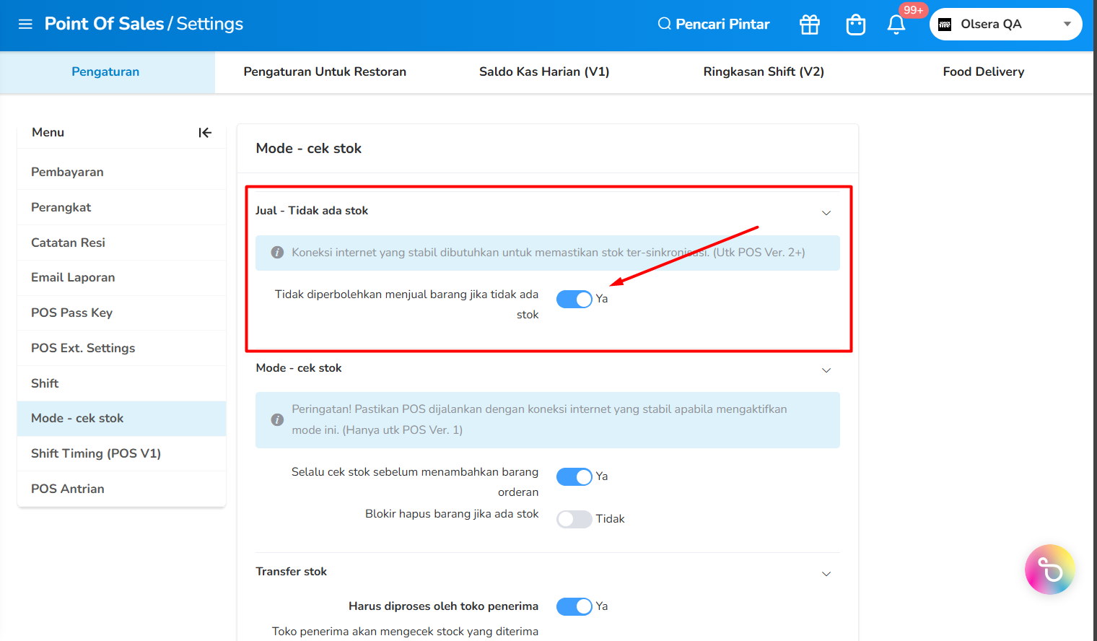
Task: Open the shopping bag icon
Action: coord(856,25)
